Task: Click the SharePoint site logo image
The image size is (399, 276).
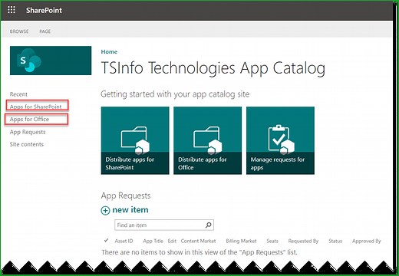Action: (51, 61)
